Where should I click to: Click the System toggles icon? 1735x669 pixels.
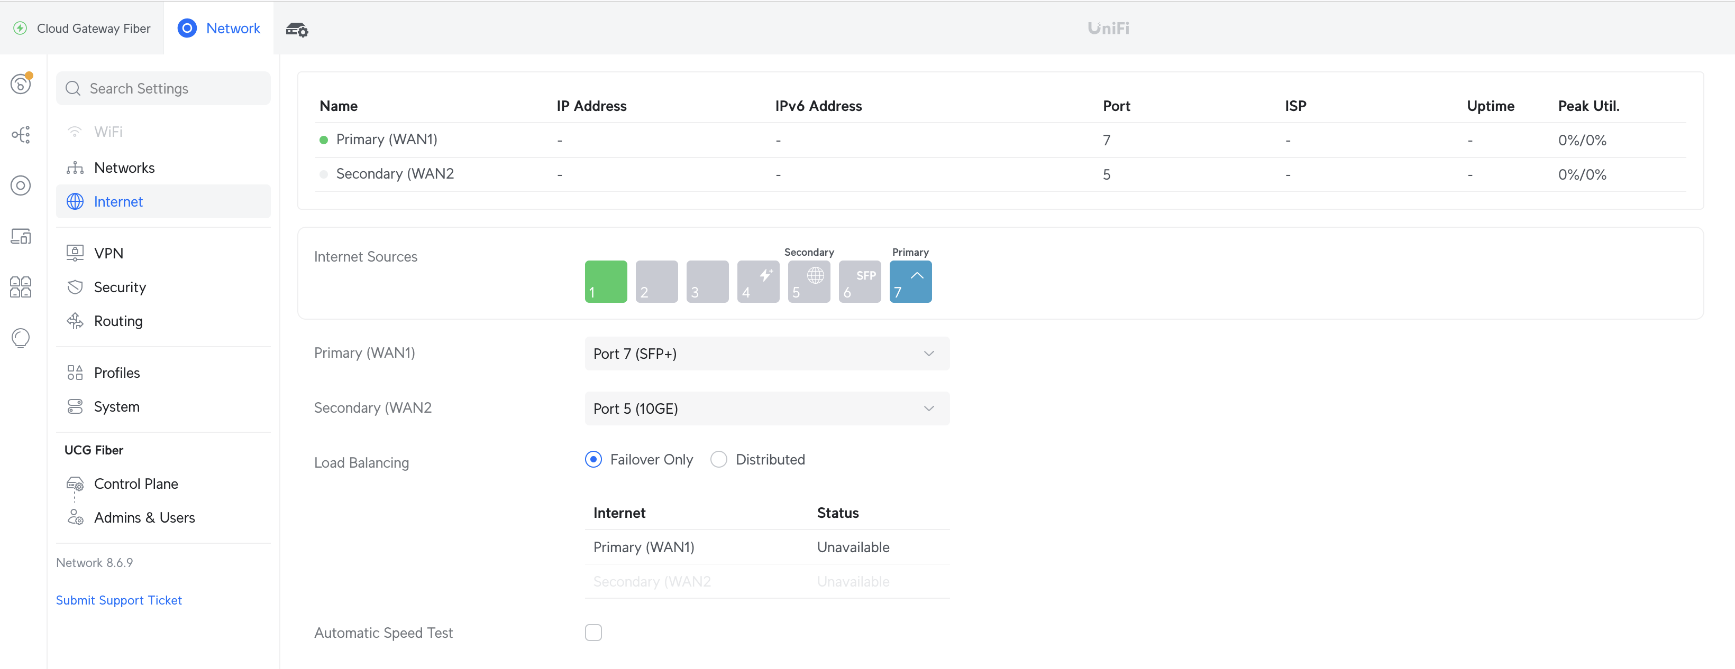[x=75, y=406]
